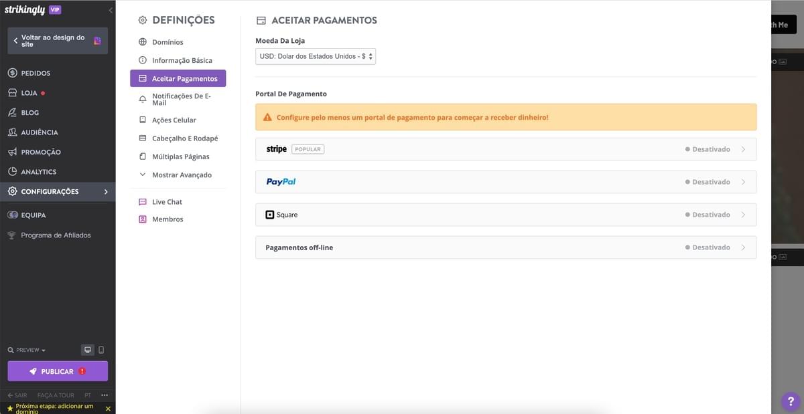Click the AUDIÊNCIA audience icon
The width and height of the screenshot is (804, 414).
pos(12,132)
